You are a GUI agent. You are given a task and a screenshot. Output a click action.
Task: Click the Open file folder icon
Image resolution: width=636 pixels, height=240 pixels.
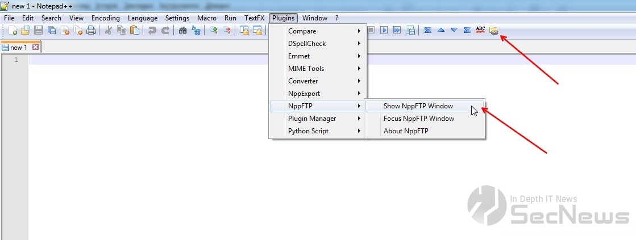coord(25,31)
